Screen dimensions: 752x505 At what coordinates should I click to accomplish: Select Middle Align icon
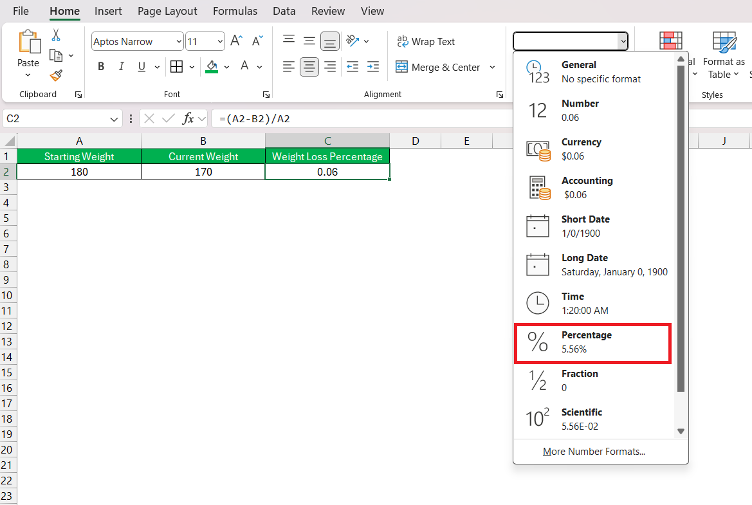point(309,41)
